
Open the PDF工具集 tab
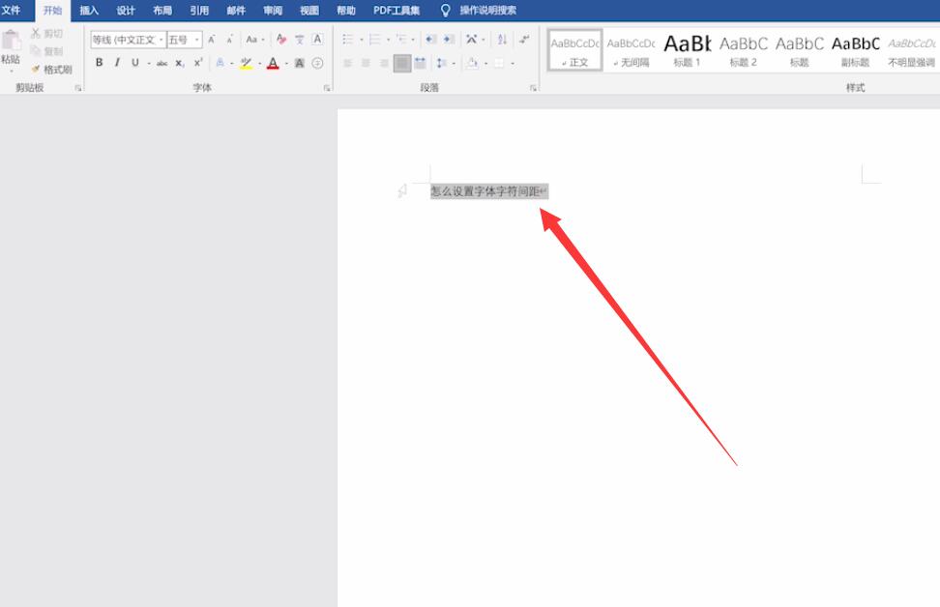(397, 11)
